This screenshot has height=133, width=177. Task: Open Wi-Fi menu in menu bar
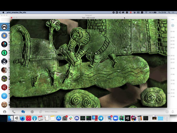[x=146, y=12]
